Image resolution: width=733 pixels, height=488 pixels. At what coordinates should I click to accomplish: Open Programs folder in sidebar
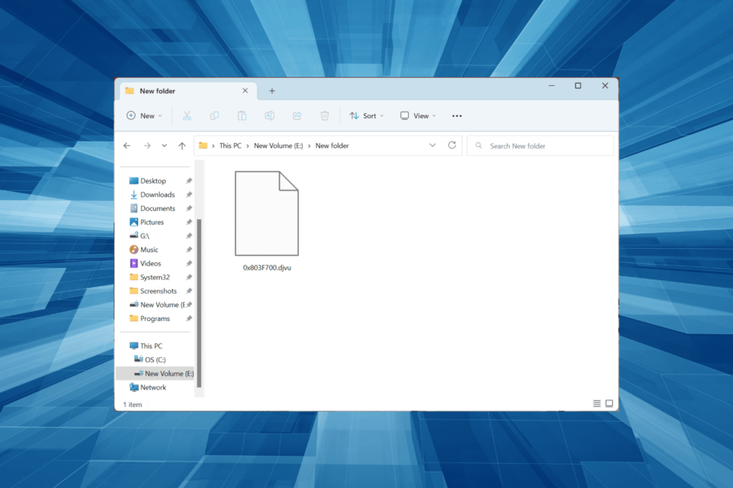[155, 318]
